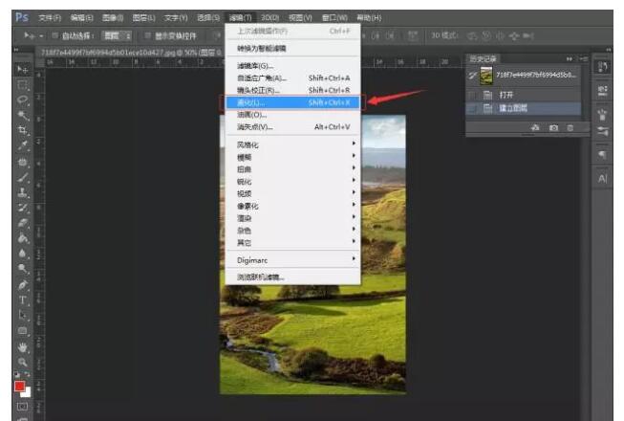This screenshot has height=421, width=624.
Task: Expand the 风格化 submenu
Action: [293, 144]
